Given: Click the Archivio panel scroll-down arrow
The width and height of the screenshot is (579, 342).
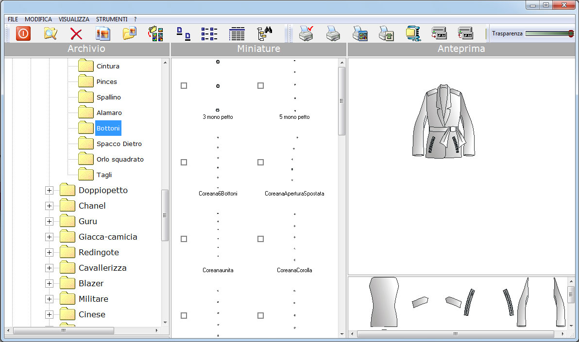Looking at the screenshot, I should pos(165,322).
